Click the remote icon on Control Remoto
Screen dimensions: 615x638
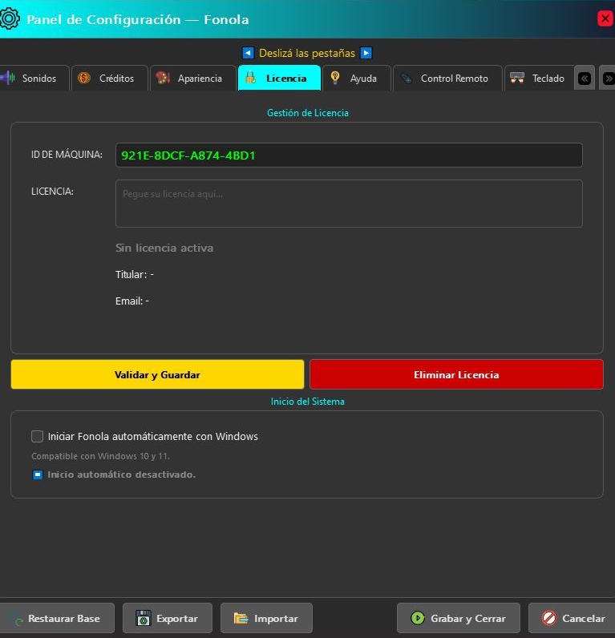[x=407, y=78]
